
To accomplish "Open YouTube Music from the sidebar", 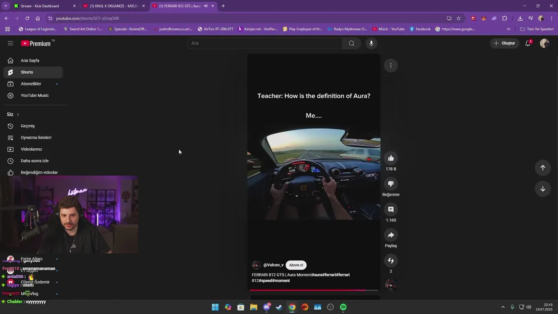I will tap(33, 96).
